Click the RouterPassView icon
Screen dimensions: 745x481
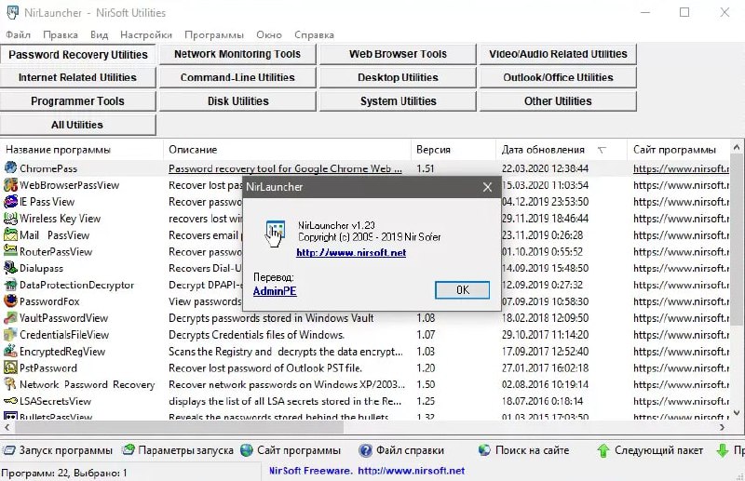click(x=10, y=251)
